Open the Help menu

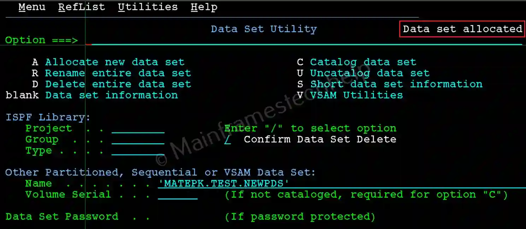[x=204, y=7]
